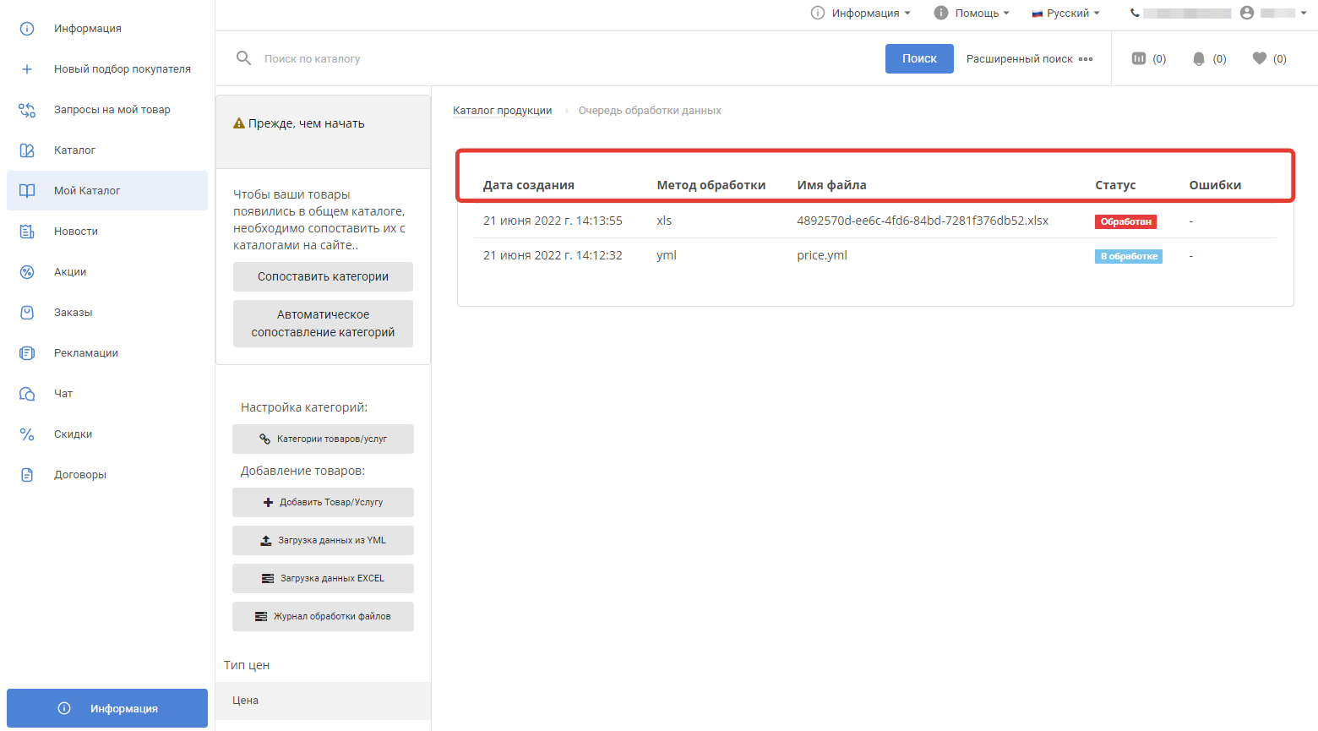Select Мой Каталог in sidebar menu

[x=87, y=190]
